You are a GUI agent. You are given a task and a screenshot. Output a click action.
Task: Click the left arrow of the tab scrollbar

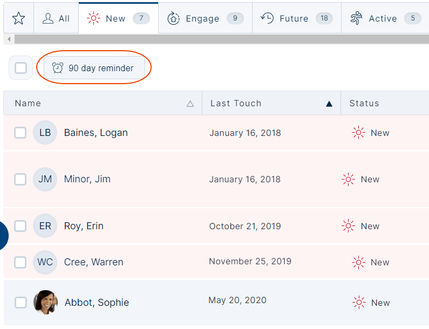[x=9, y=39]
